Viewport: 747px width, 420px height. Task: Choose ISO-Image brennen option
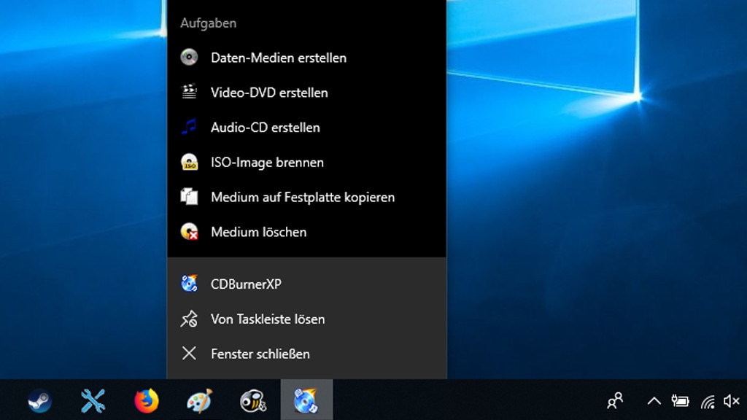click(307, 162)
